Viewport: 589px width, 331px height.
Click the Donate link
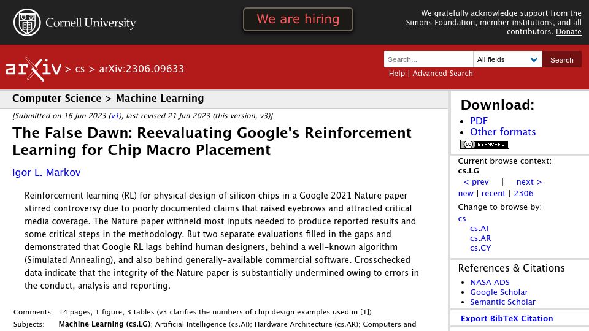click(568, 32)
